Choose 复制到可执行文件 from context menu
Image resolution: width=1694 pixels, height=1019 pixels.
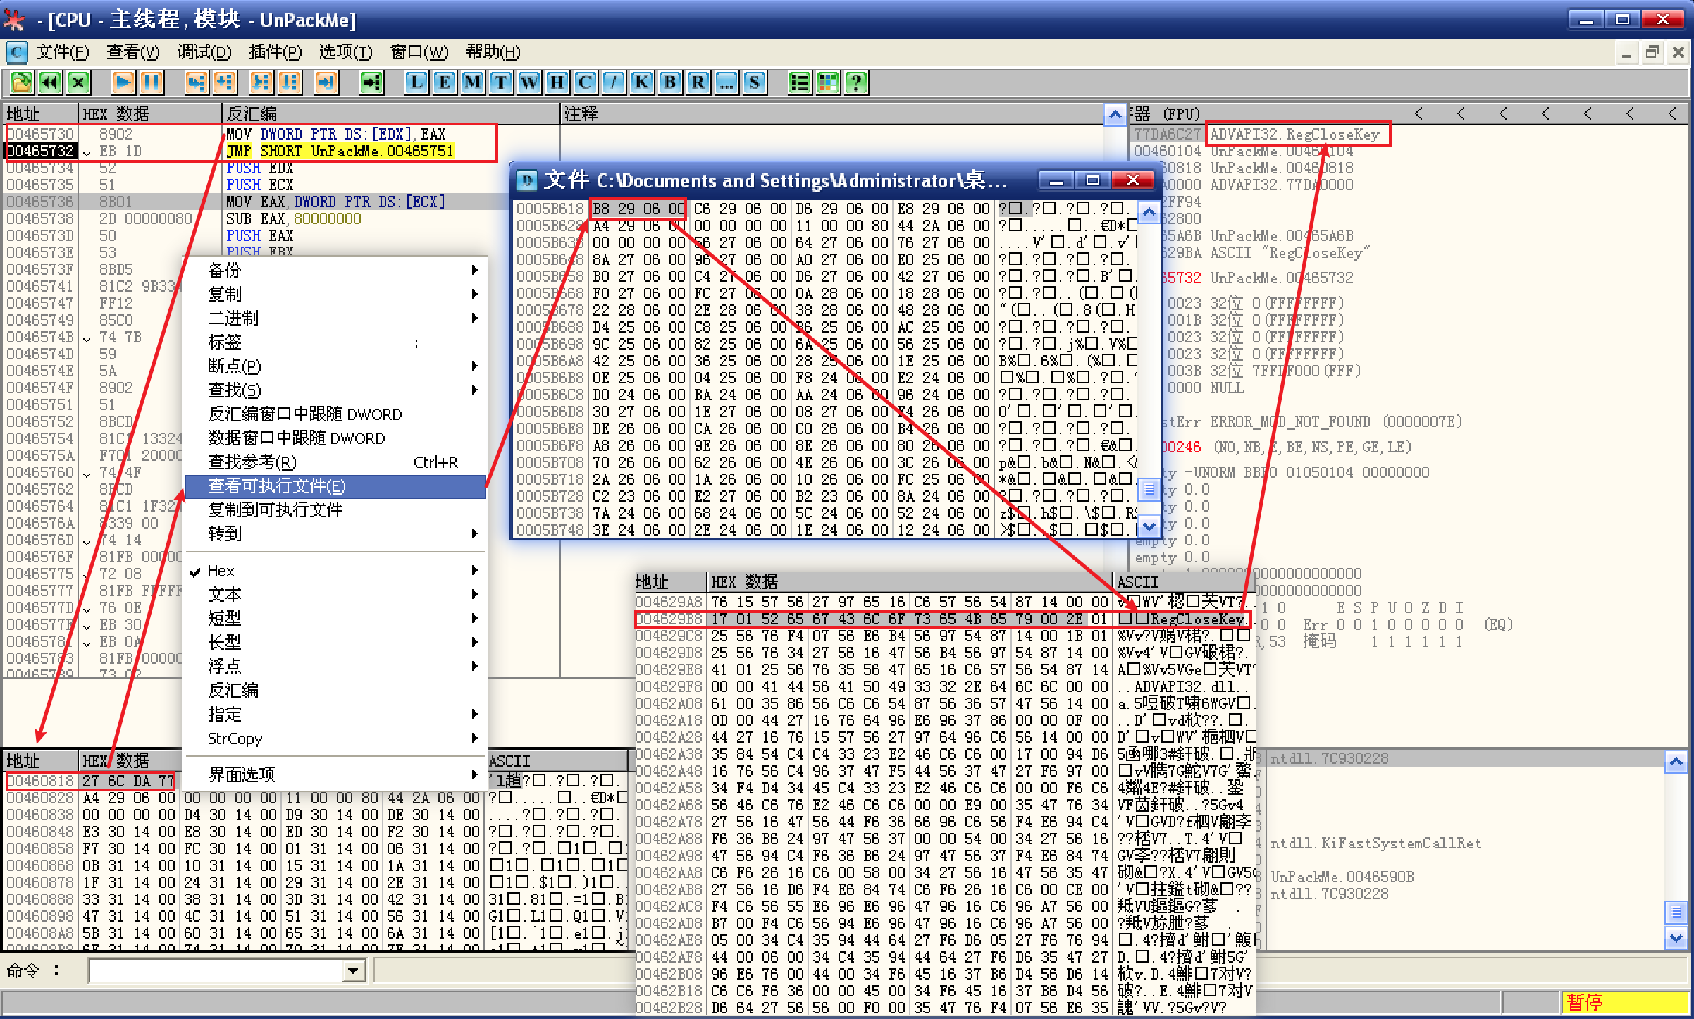coord(275,510)
